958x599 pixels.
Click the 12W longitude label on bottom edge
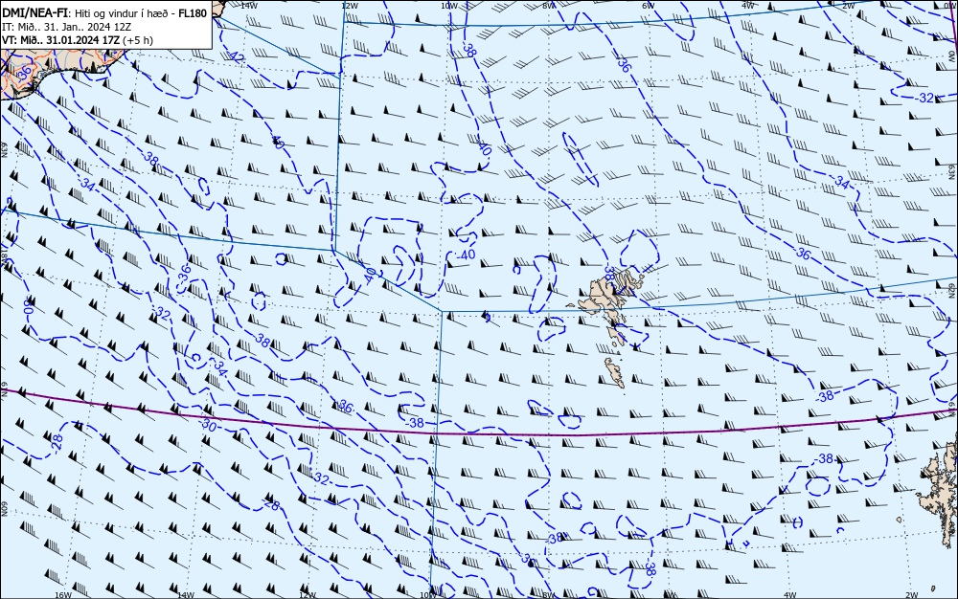pyautogui.click(x=308, y=595)
